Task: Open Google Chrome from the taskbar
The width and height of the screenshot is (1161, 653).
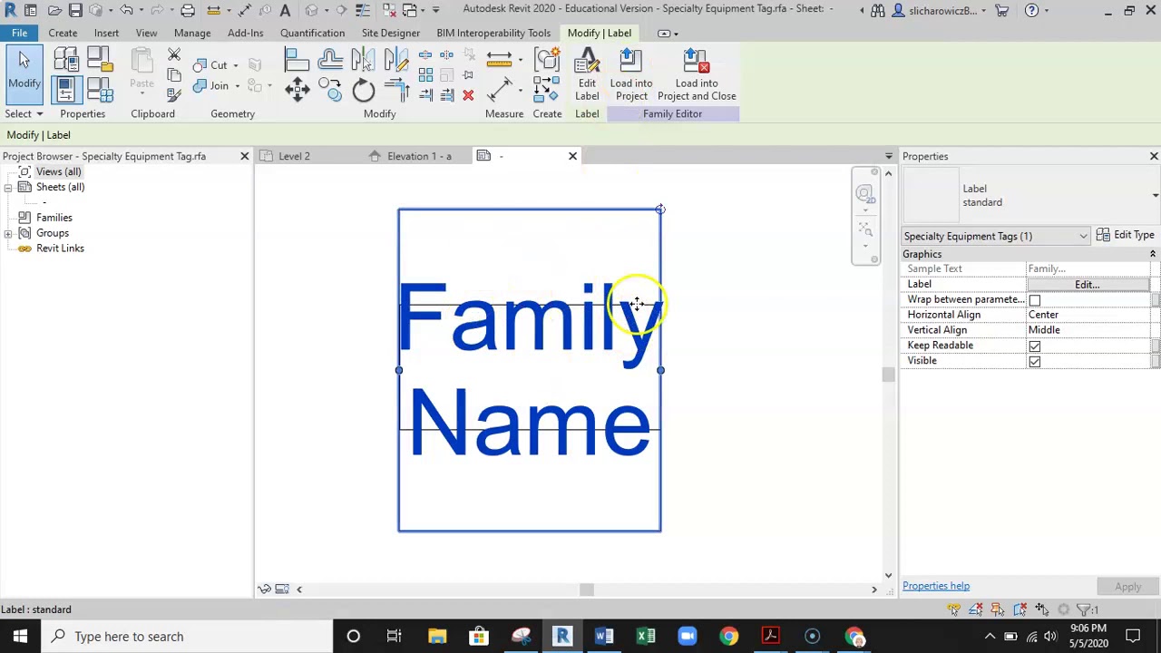Action: [x=729, y=637]
